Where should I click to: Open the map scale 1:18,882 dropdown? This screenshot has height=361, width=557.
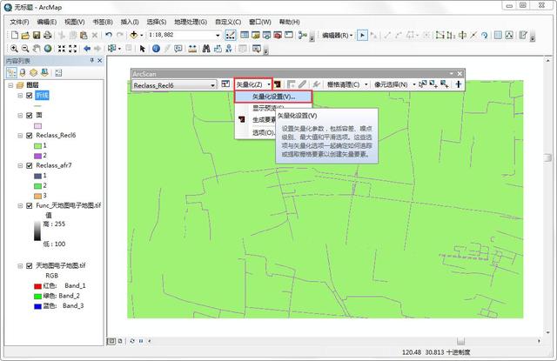218,35
